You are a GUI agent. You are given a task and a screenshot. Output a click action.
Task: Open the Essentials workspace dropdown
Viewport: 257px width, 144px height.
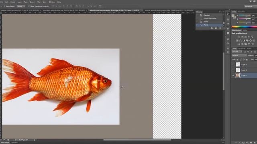[x=250, y=6]
